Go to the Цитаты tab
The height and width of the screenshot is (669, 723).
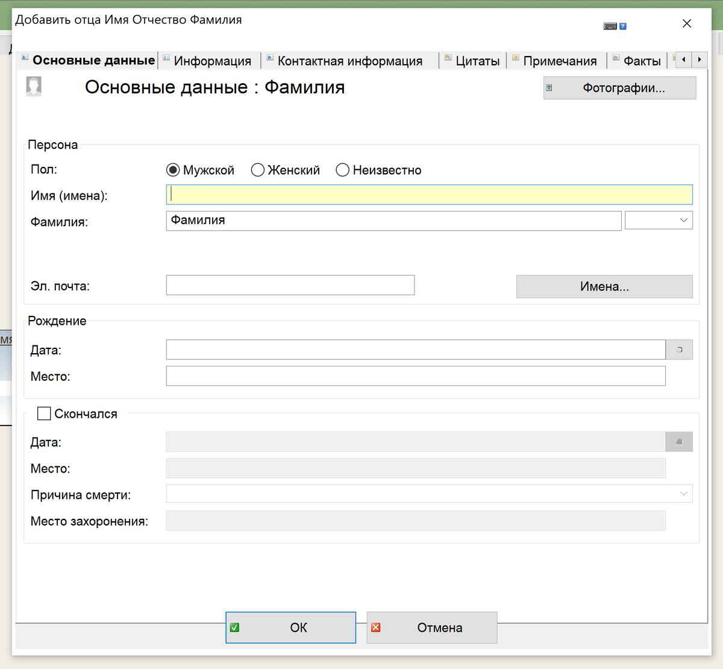click(472, 60)
